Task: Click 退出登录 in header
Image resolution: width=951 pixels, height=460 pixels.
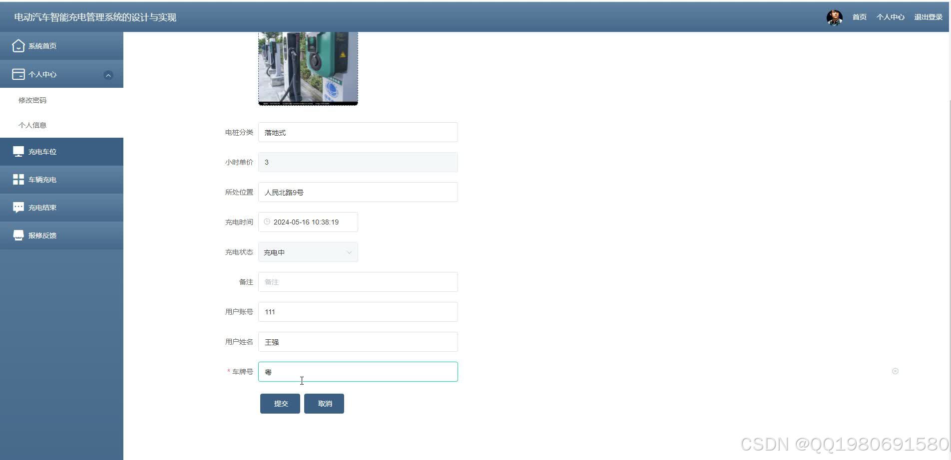Action: (928, 17)
